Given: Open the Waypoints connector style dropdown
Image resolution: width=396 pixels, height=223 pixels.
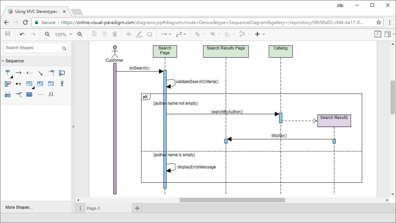Looking at the screenshot, I should pyautogui.click(x=181, y=34).
